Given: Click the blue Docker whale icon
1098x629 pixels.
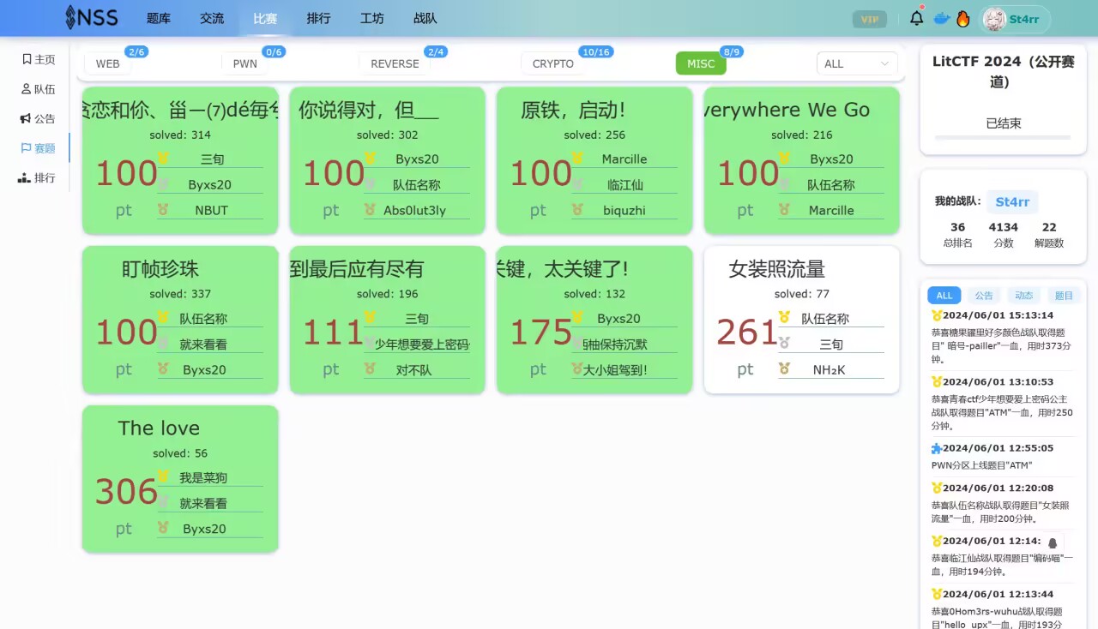Looking at the screenshot, I should (x=941, y=19).
